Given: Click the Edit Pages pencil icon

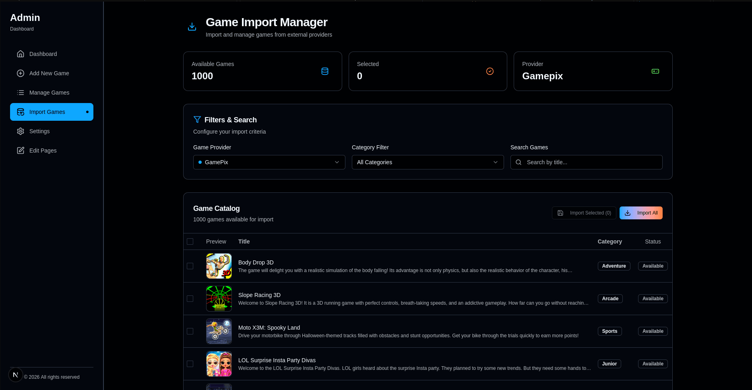Looking at the screenshot, I should [20, 150].
